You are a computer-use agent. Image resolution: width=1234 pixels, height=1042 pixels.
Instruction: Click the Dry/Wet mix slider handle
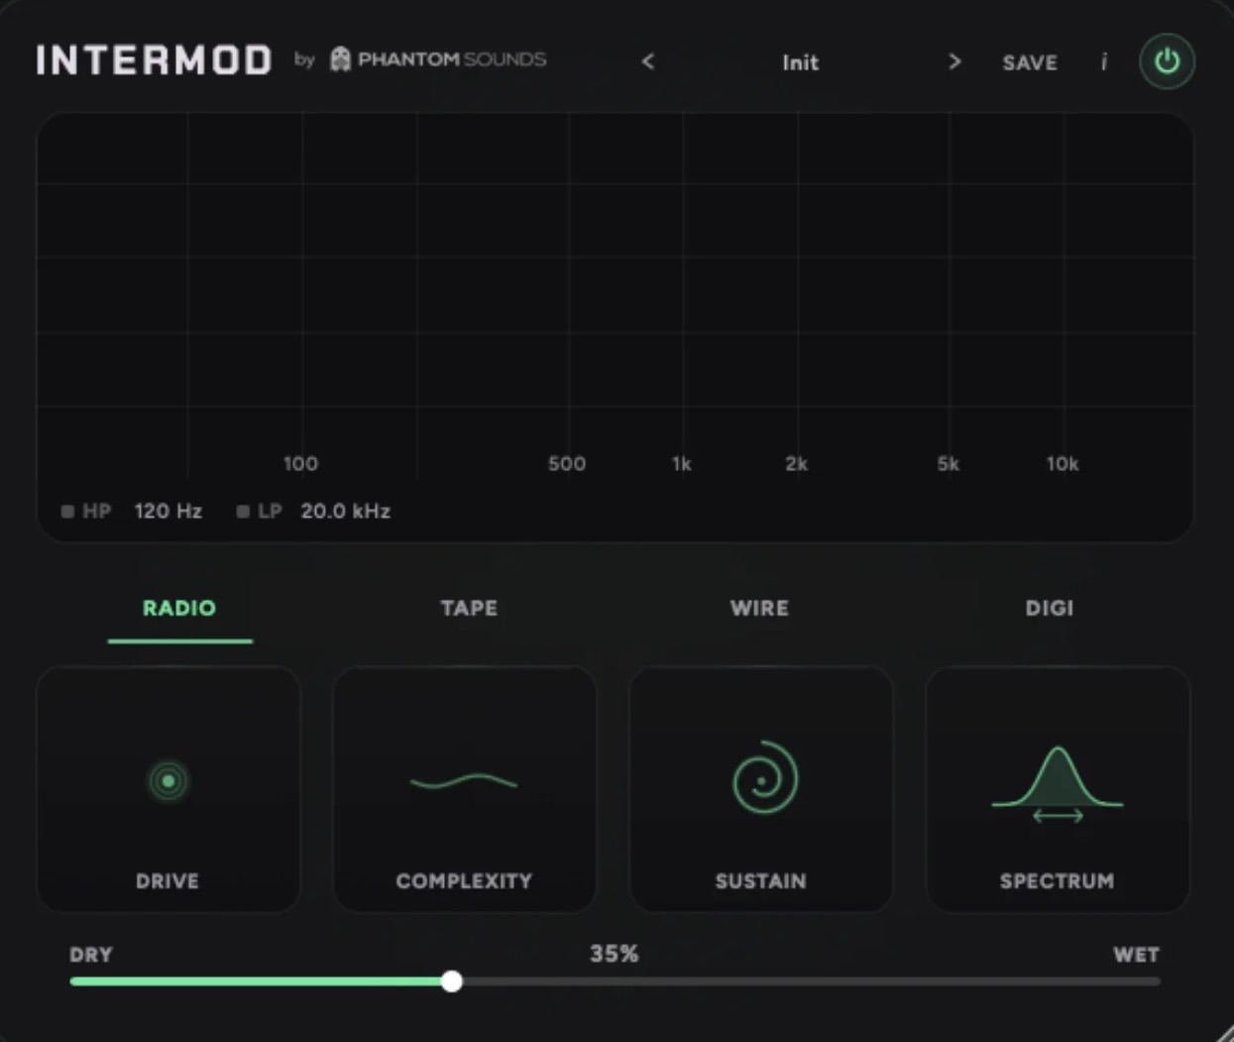(x=452, y=982)
